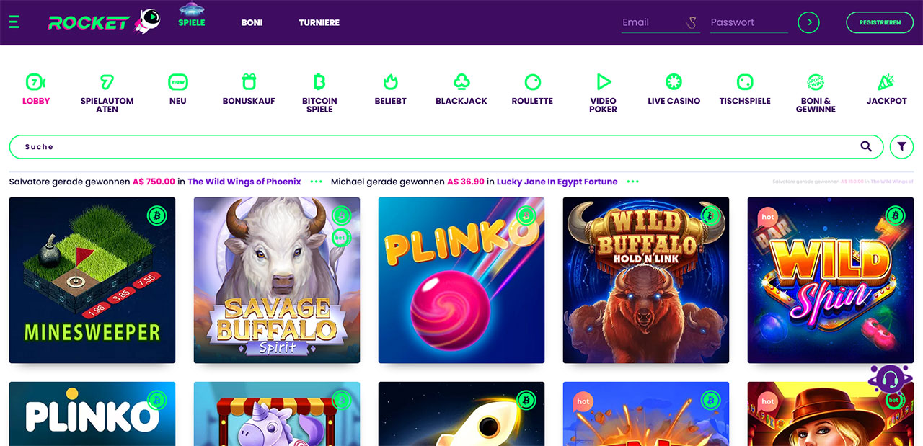
Task: Focus the Email input field
Action: (x=661, y=22)
